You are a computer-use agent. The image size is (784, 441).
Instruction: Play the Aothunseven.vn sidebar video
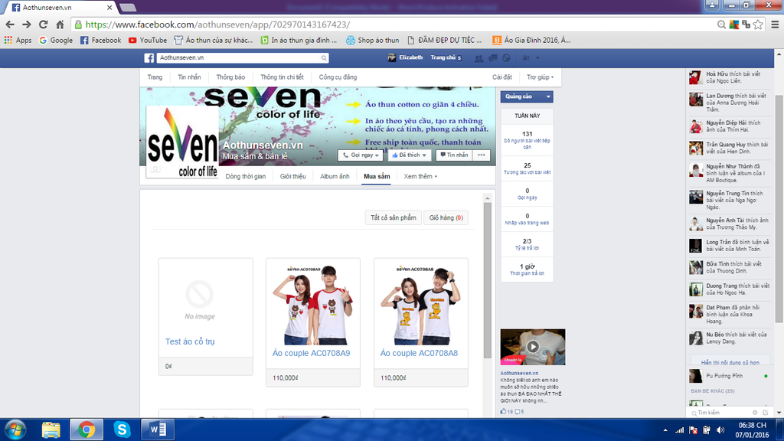533,347
